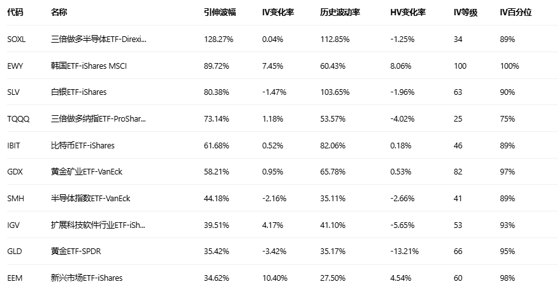This screenshot has height=291, width=559.
Task: Open the IGV ticker link
Action: [x=13, y=225]
